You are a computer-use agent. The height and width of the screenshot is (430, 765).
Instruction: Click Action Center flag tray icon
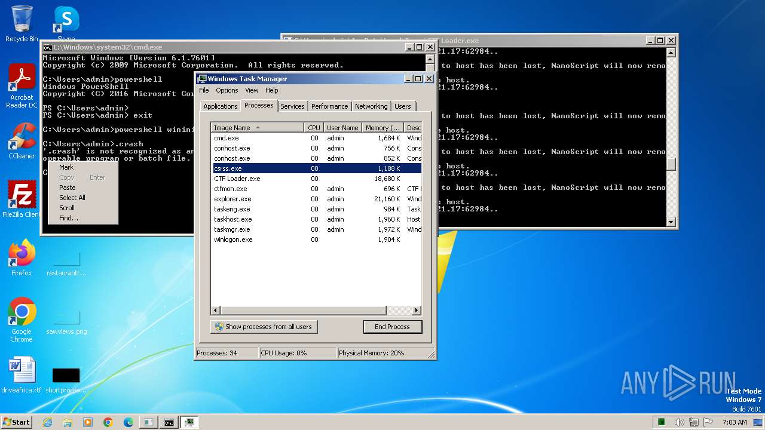pyautogui.click(x=708, y=422)
